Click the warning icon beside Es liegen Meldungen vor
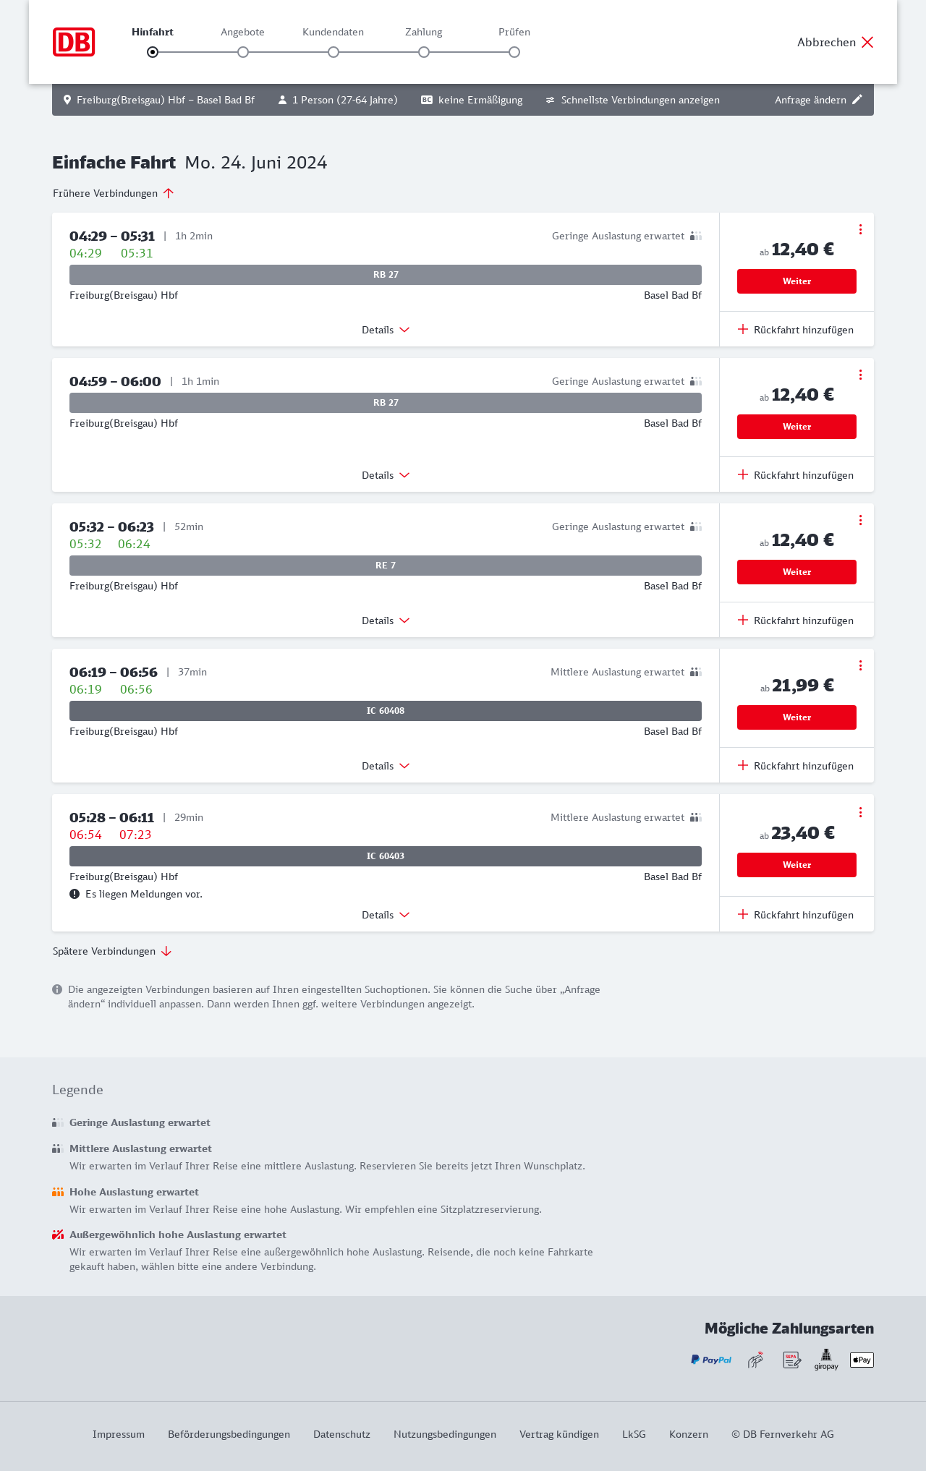 pyautogui.click(x=75, y=894)
